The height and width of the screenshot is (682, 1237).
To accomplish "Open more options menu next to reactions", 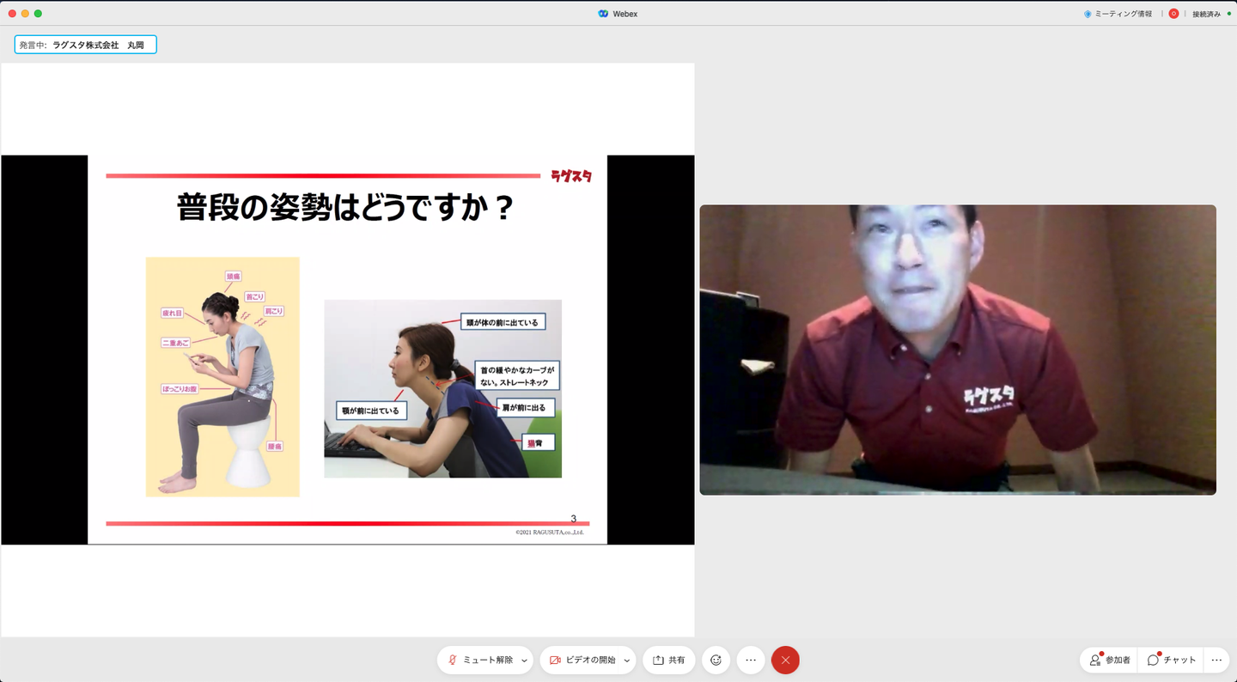I will click(x=751, y=660).
